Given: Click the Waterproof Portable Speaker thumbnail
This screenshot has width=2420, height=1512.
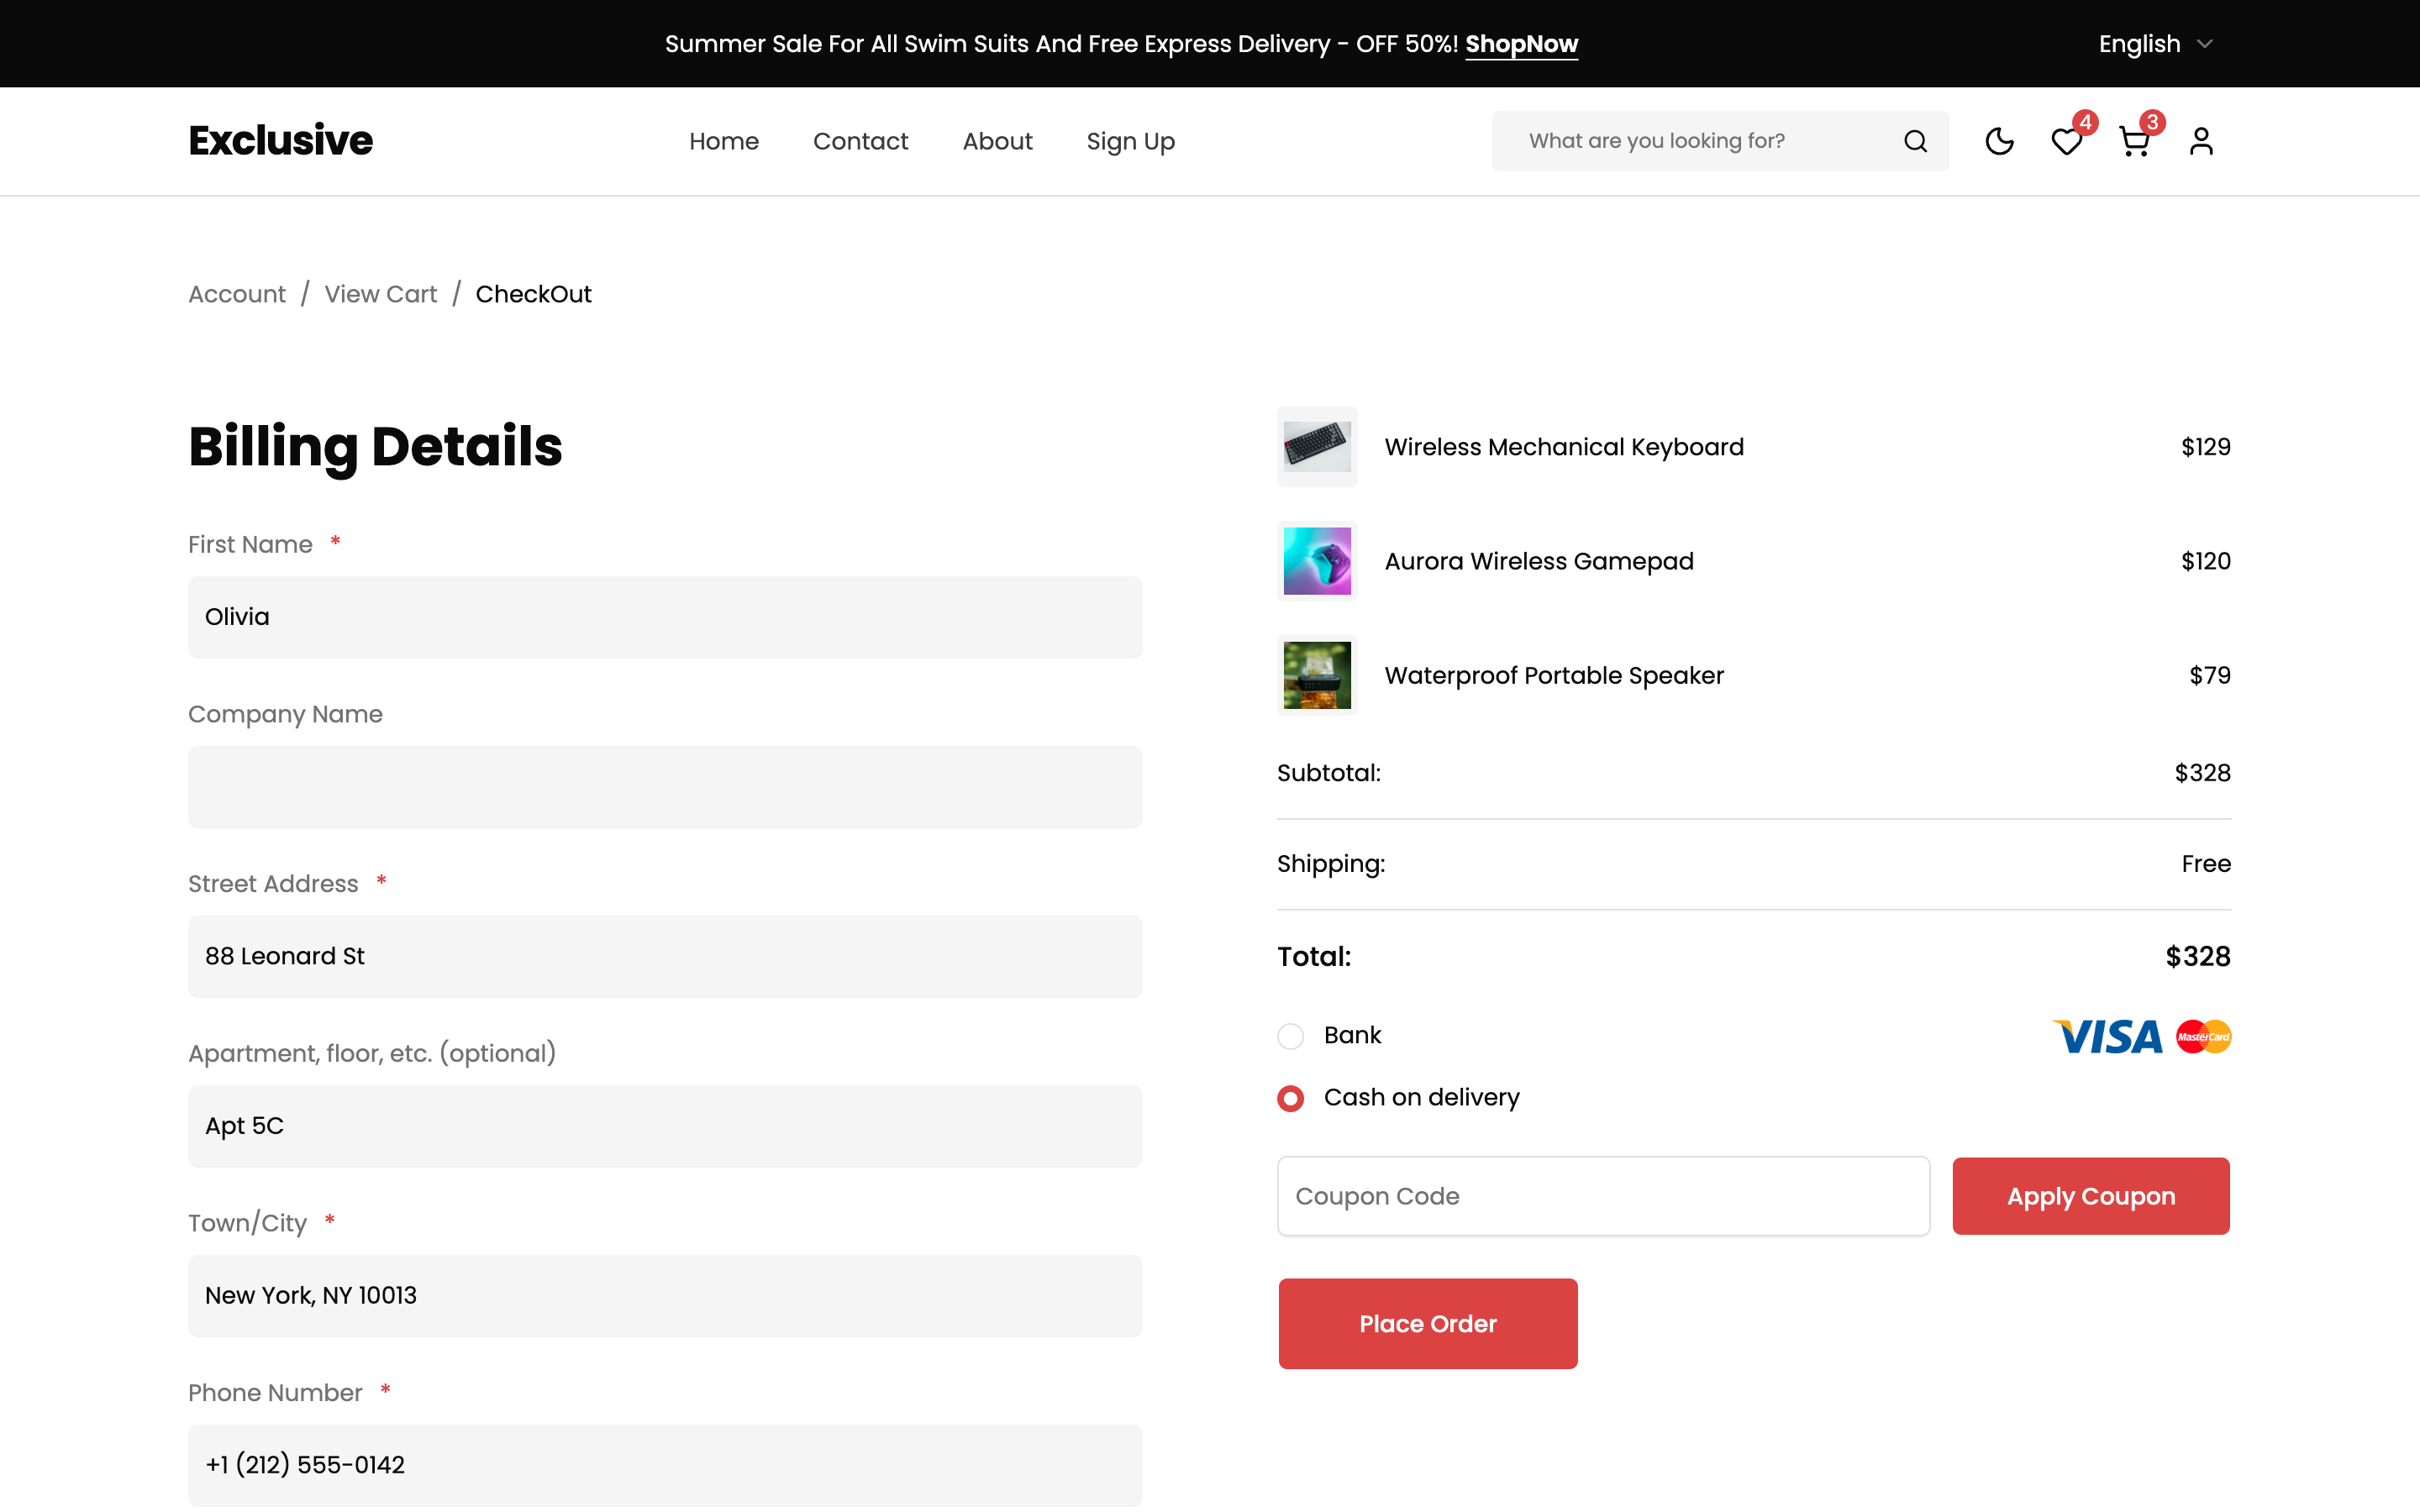Looking at the screenshot, I should pos(1317,675).
